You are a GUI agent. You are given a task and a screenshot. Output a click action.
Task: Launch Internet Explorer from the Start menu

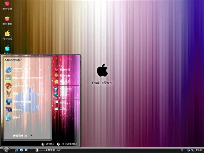pos(14,69)
